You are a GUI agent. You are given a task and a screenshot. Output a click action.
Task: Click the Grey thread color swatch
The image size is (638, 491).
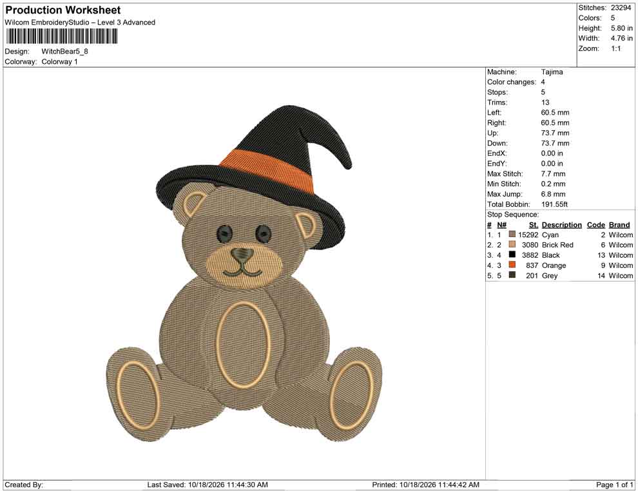tap(512, 275)
